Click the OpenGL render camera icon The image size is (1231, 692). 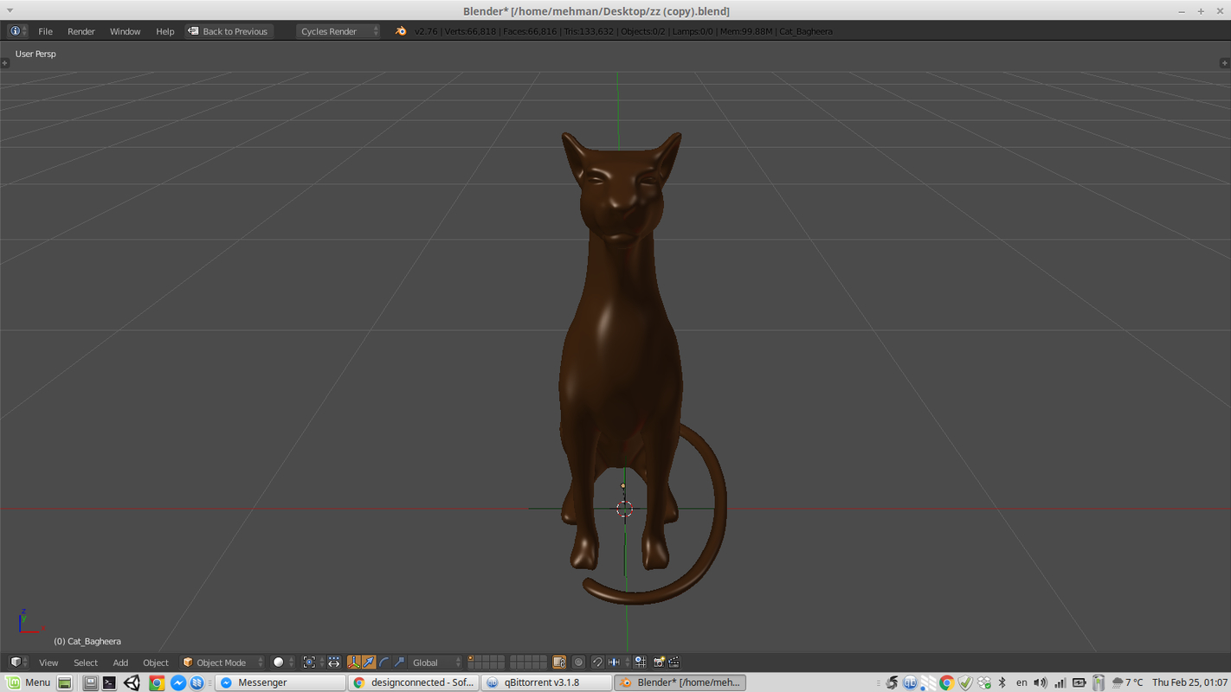pos(660,663)
